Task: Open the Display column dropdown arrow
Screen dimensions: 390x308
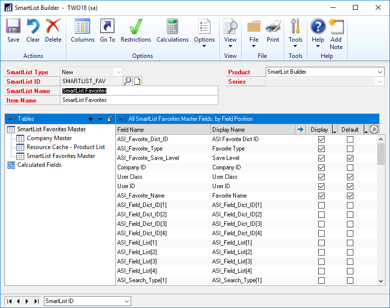Action: pyautogui.click(x=334, y=130)
